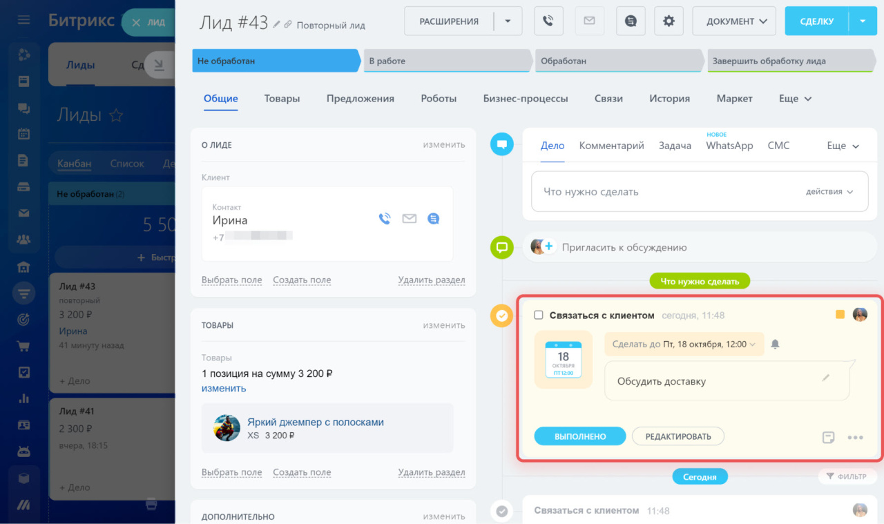Expand the действия dropdown in activity input
This screenshot has width=884, height=524.
[829, 192]
